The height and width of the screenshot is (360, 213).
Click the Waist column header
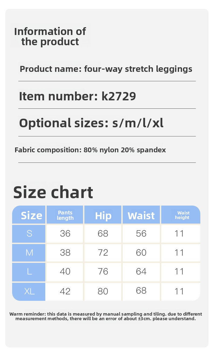click(141, 216)
